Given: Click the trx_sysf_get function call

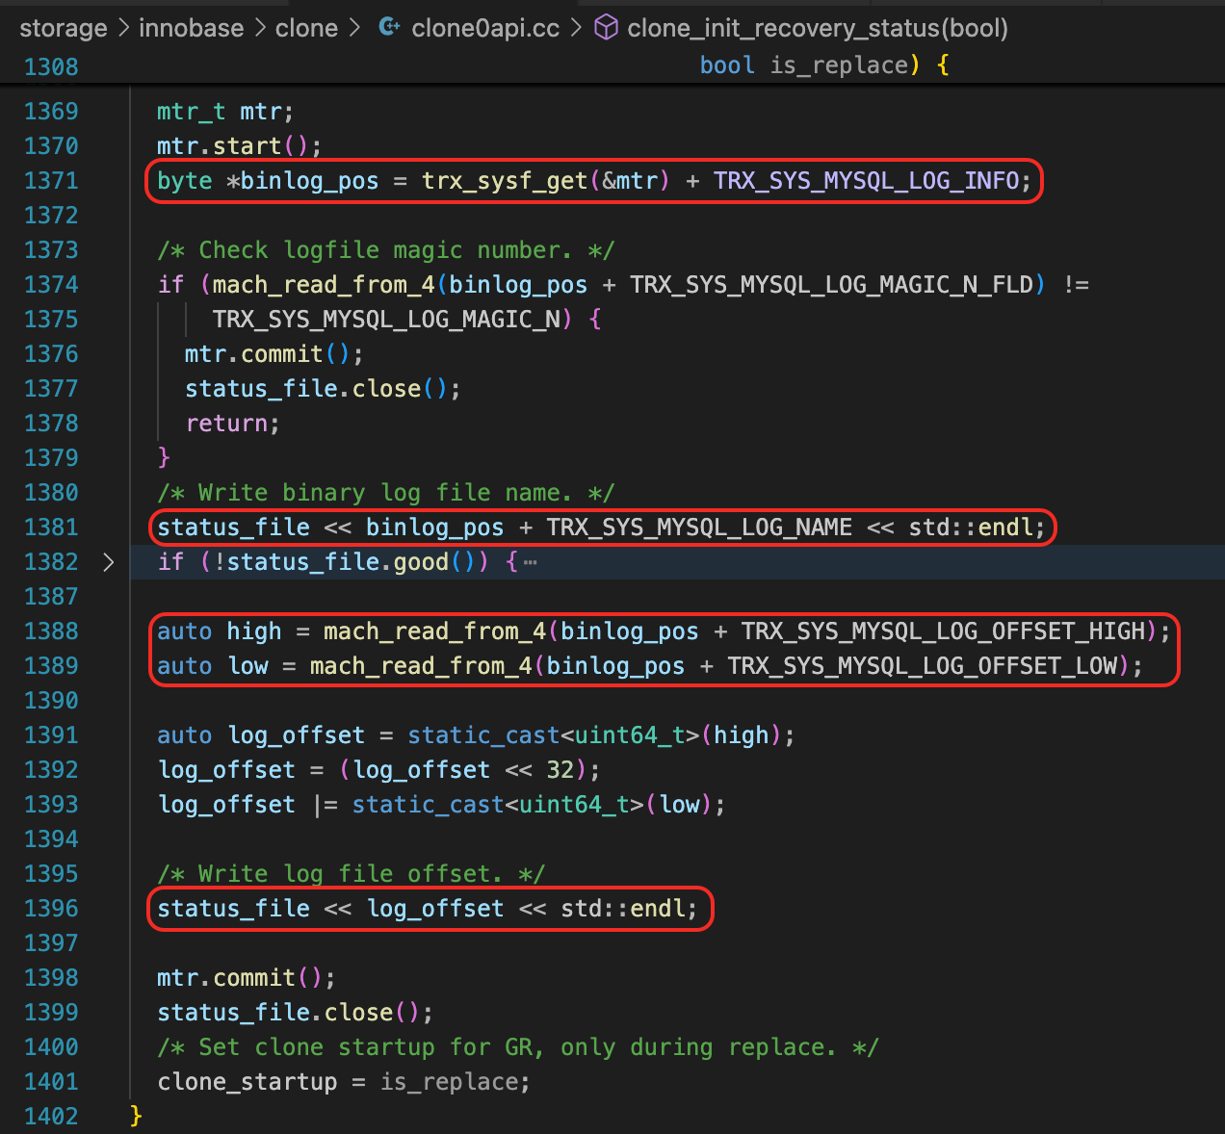Looking at the screenshot, I should (505, 181).
